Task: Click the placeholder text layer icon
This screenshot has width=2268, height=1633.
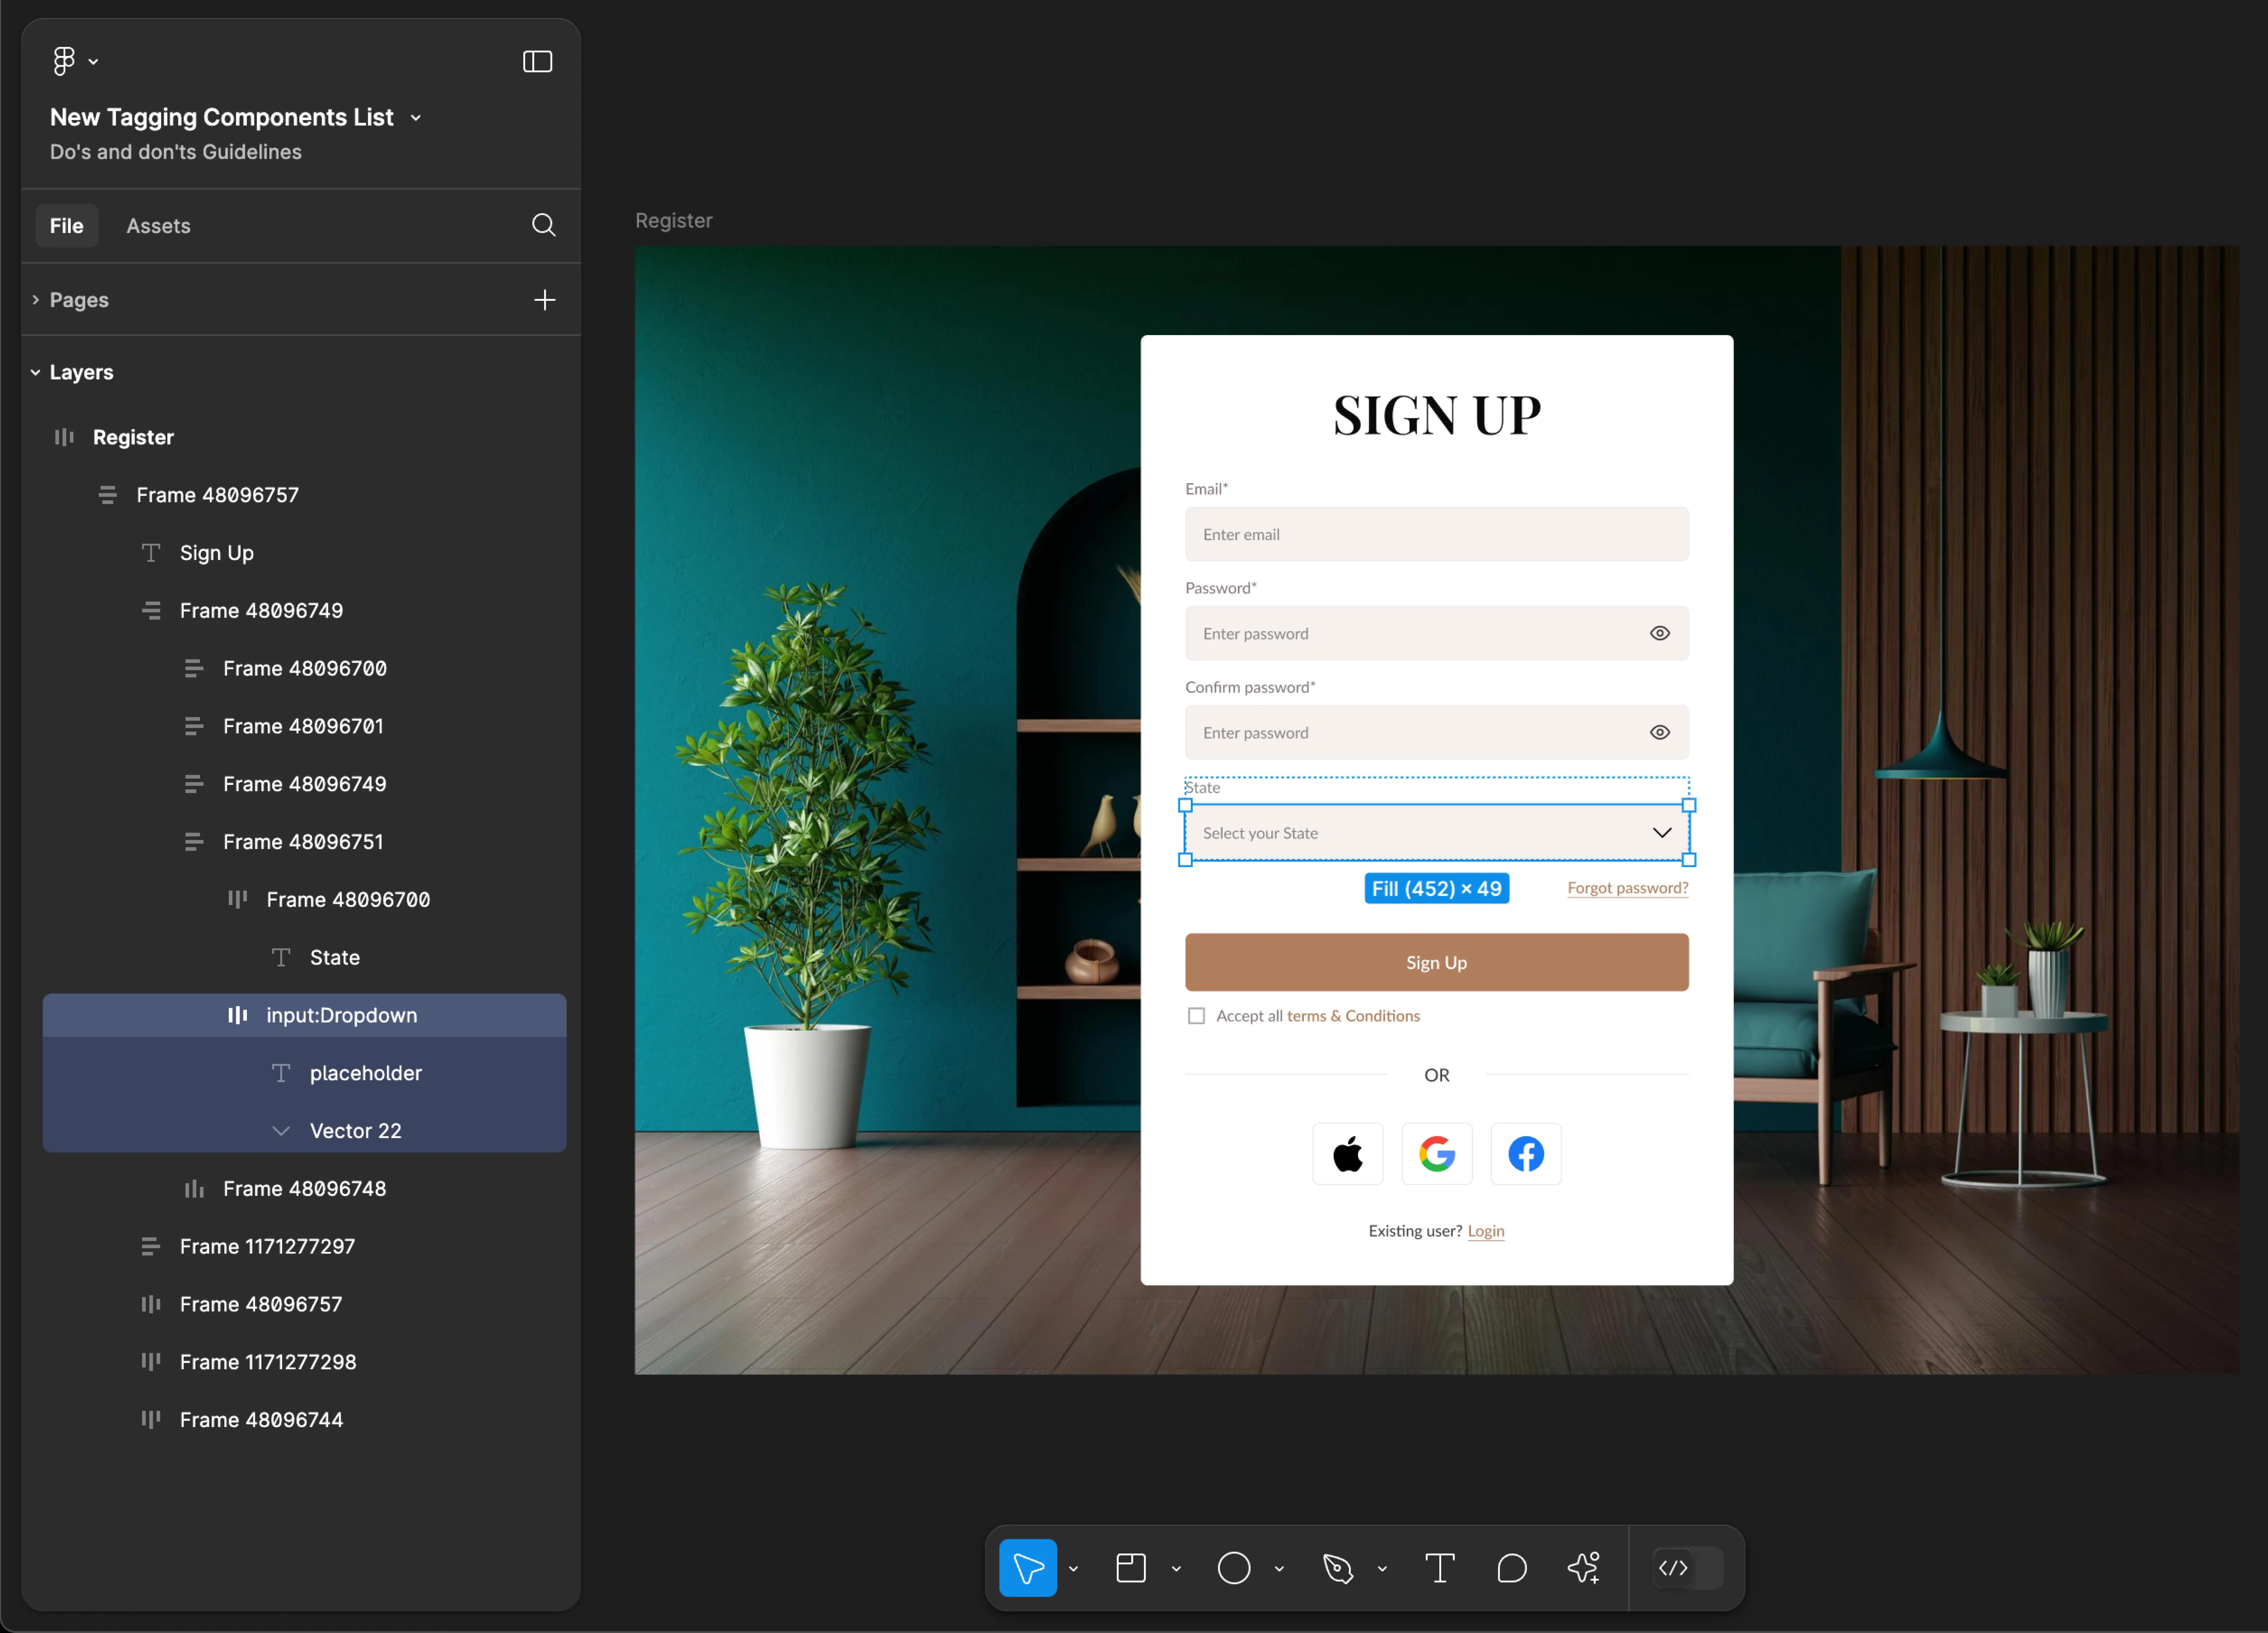Action: [281, 1073]
